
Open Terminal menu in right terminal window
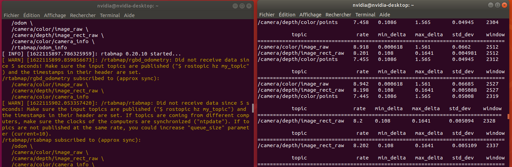365,15
